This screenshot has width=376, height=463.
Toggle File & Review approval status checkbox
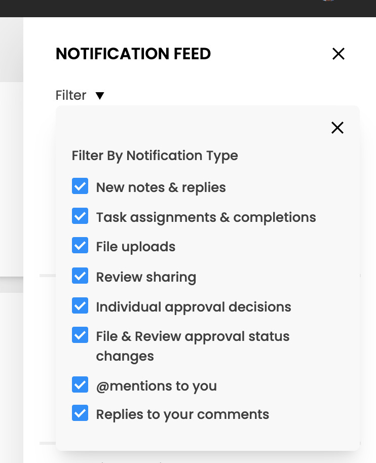80,335
